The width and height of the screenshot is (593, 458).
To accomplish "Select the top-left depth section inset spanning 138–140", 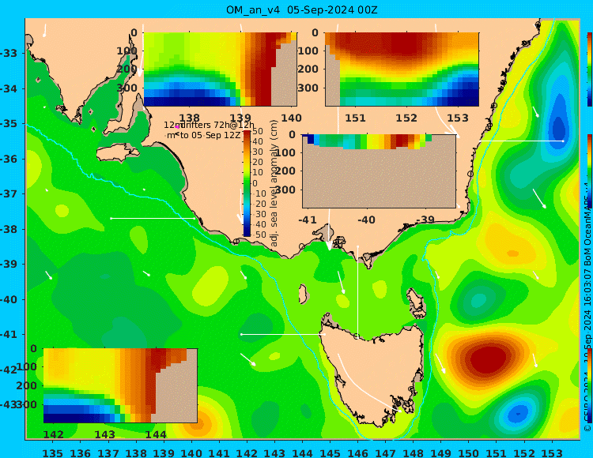I will coord(220,69).
